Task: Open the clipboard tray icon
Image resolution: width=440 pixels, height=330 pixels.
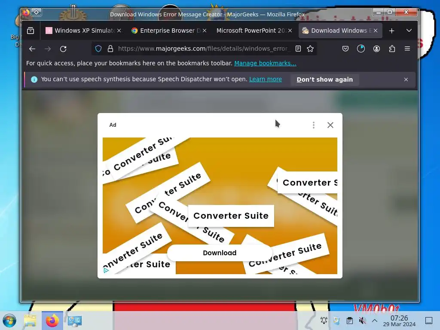Action: click(x=350, y=321)
